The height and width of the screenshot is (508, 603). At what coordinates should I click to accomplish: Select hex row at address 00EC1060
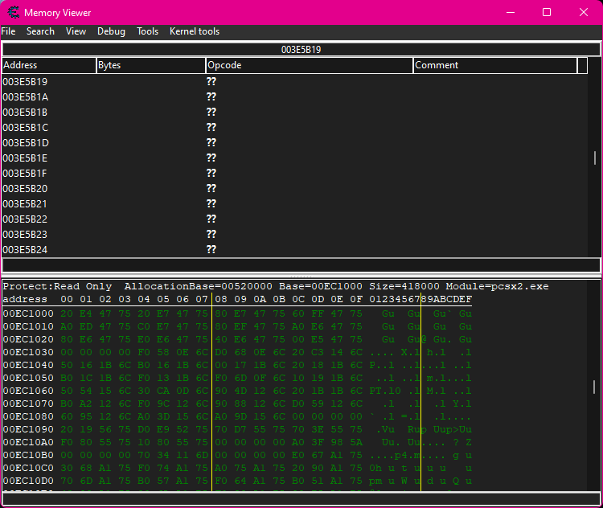click(27, 391)
